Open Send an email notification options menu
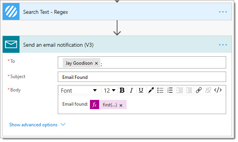238x142 pixels. [223, 45]
